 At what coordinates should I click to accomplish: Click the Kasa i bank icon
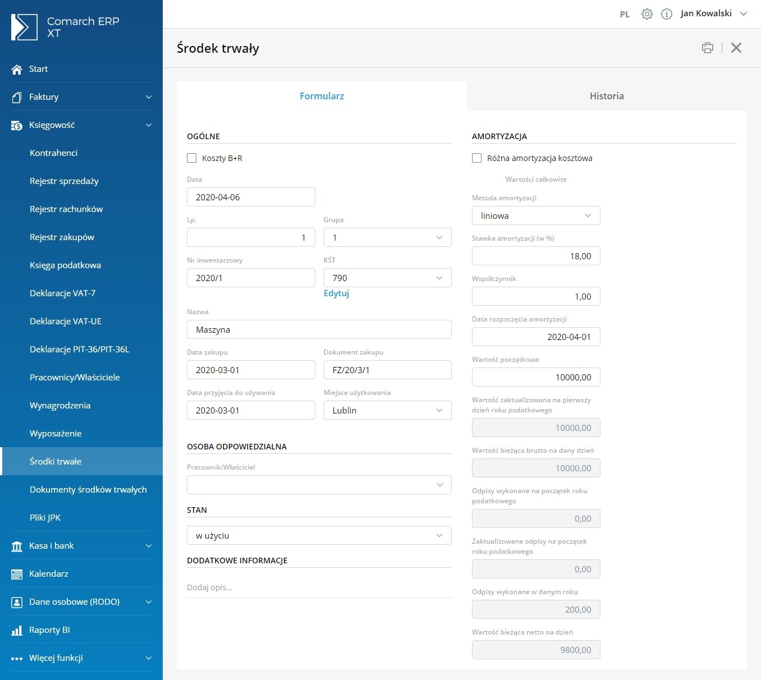[17, 546]
